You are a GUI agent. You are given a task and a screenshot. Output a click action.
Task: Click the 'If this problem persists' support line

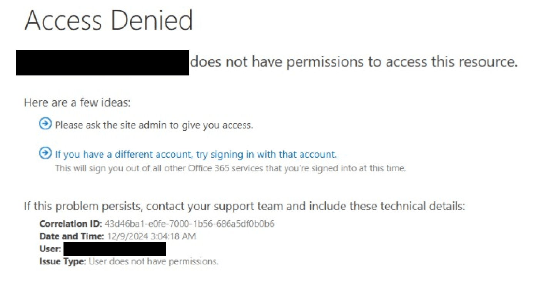pyautogui.click(x=244, y=206)
